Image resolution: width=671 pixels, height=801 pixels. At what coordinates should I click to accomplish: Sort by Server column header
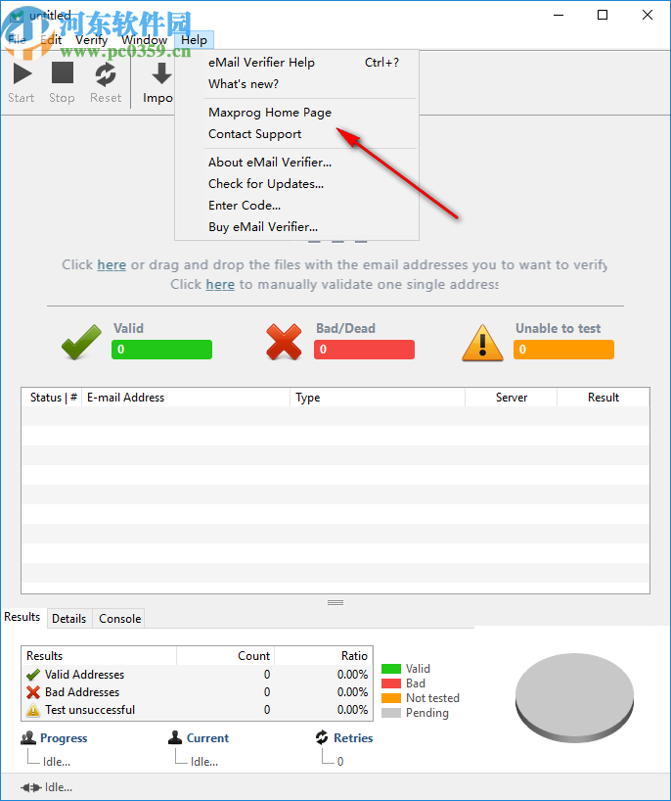512,398
